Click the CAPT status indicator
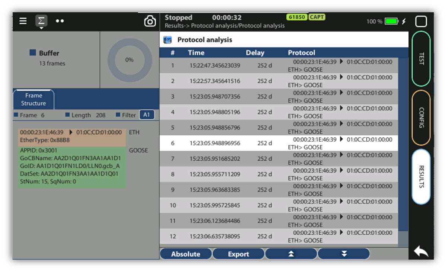Image resolution: width=445 pixels, height=270 pixels. pyautogui.click(x=317, y=17)
